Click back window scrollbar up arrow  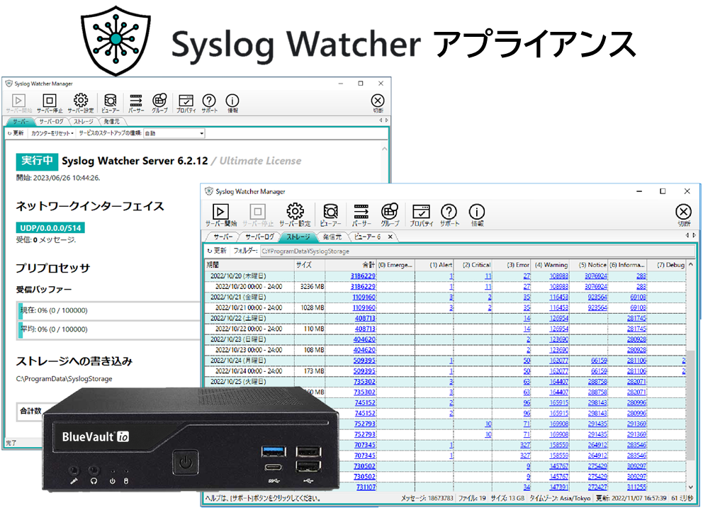coord(384,148)
